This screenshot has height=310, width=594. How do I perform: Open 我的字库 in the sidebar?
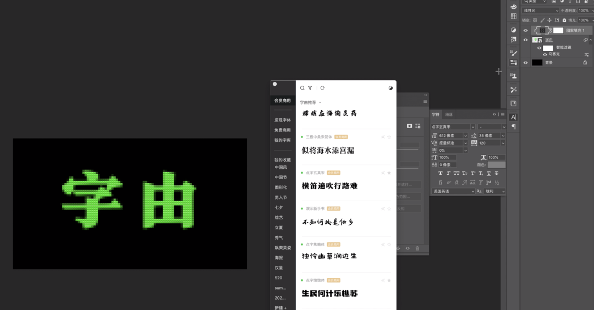283,140
